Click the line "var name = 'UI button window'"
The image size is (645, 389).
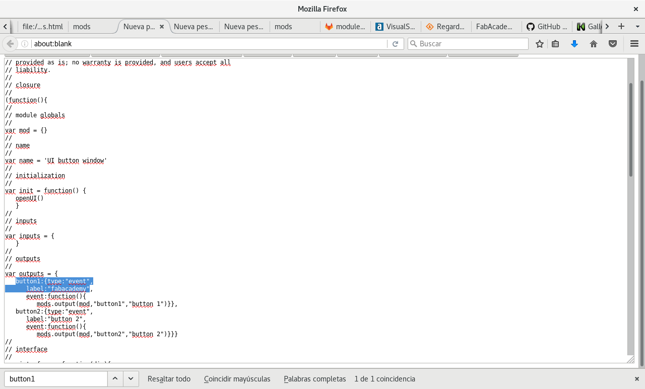point(56,161)
